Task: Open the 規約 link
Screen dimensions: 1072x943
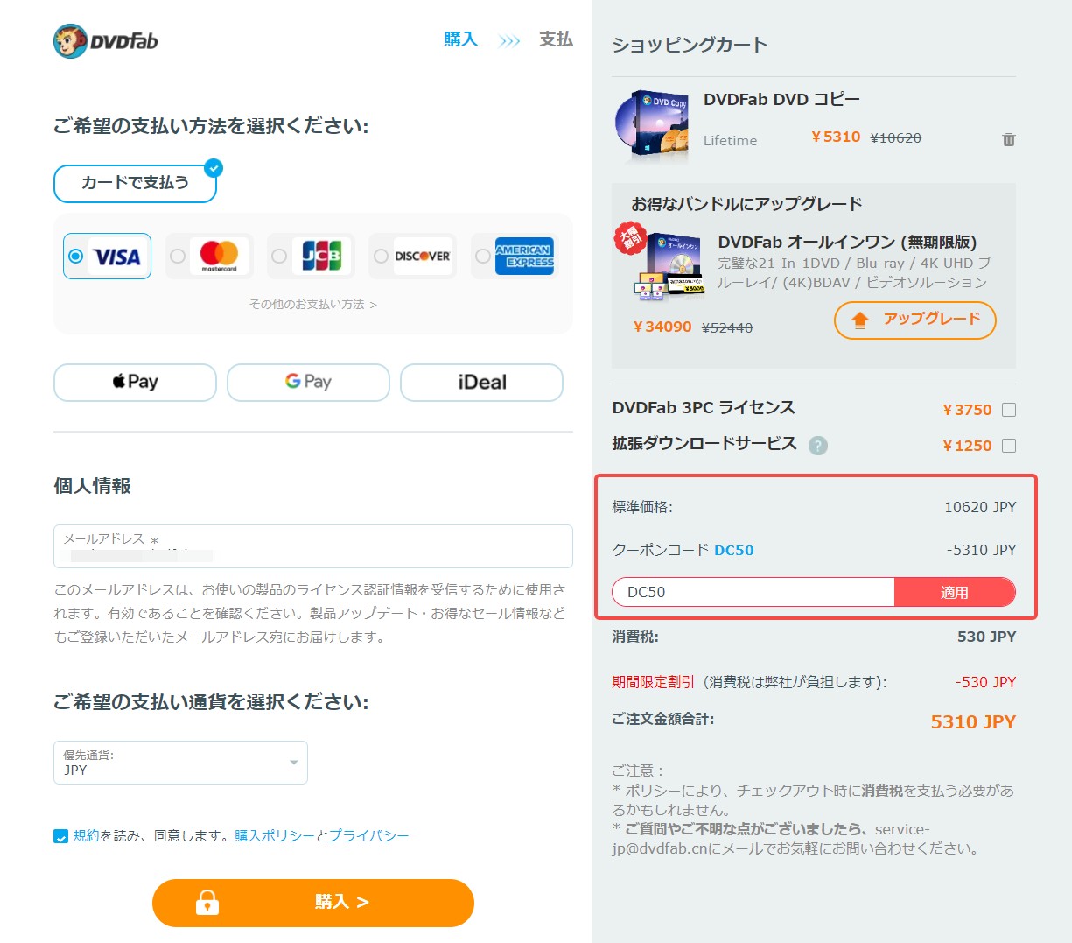Action: click(87, 836)
